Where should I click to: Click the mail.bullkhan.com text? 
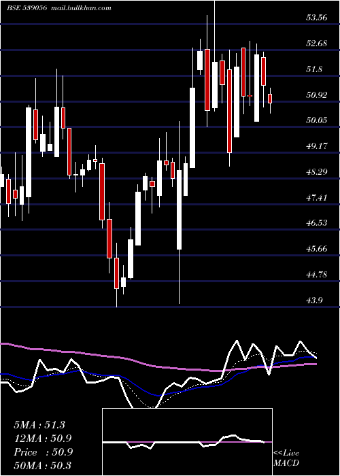80,8
